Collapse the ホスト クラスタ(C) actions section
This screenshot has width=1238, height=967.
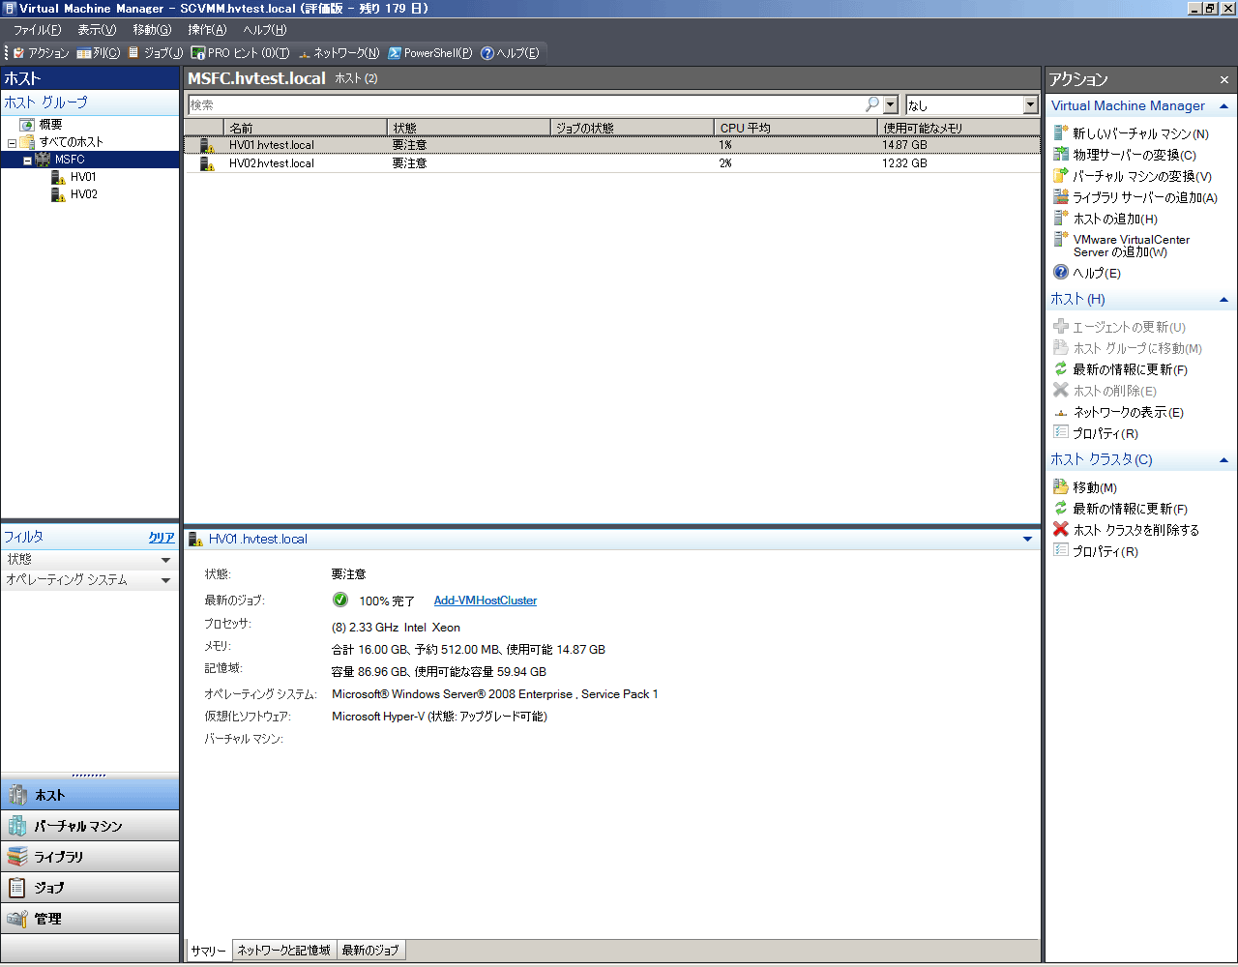[1223, 460]
